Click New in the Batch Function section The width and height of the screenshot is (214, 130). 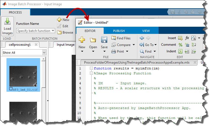tap(63, 20)
